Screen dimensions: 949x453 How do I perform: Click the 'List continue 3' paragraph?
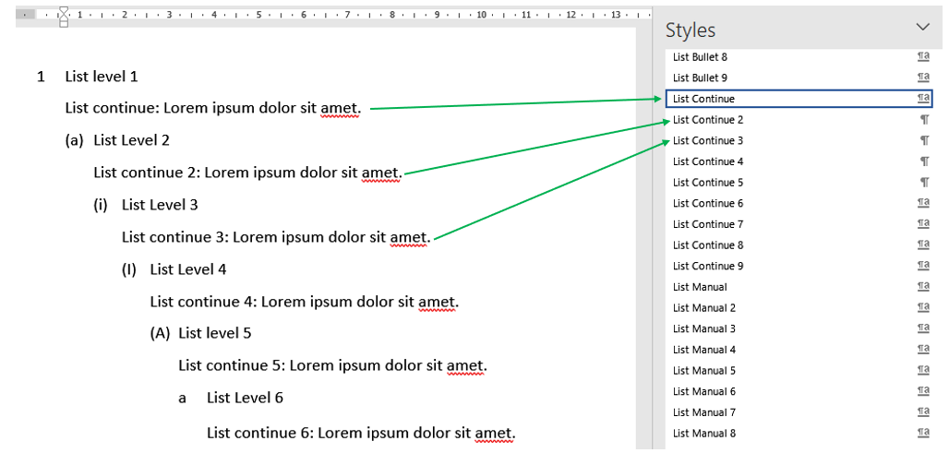276,237
